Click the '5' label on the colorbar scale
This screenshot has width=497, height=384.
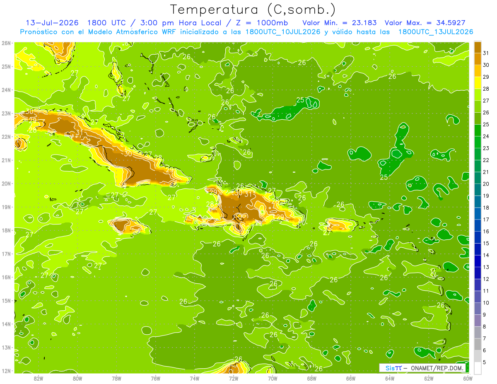click(485, 362)
